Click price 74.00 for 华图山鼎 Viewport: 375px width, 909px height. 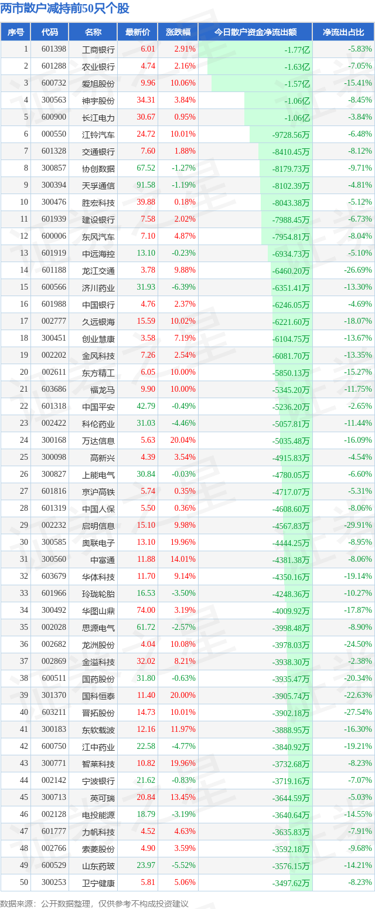146,610
